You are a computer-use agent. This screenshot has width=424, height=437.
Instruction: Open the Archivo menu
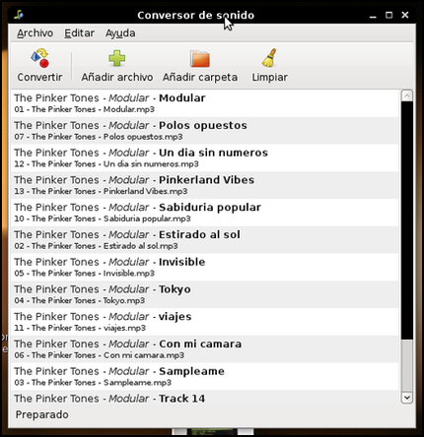(35, 33)
